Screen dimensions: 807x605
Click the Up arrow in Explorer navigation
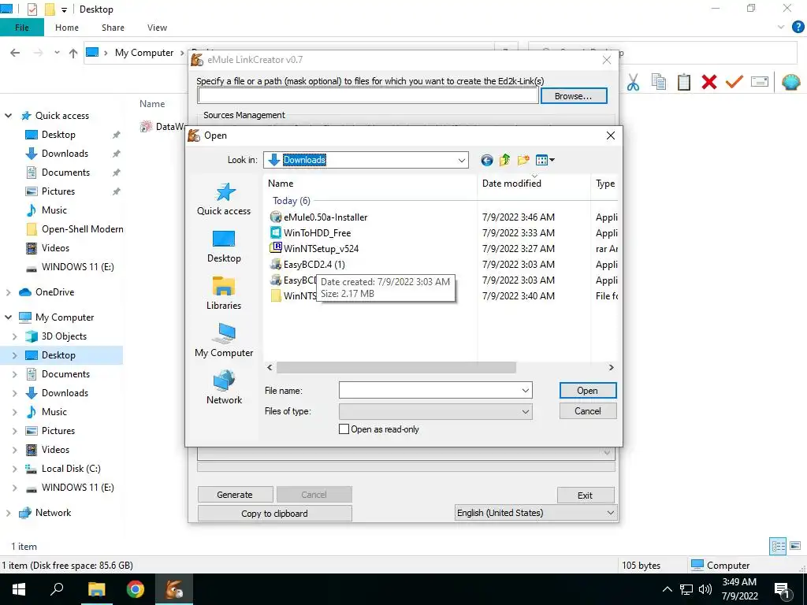[73, 53]
